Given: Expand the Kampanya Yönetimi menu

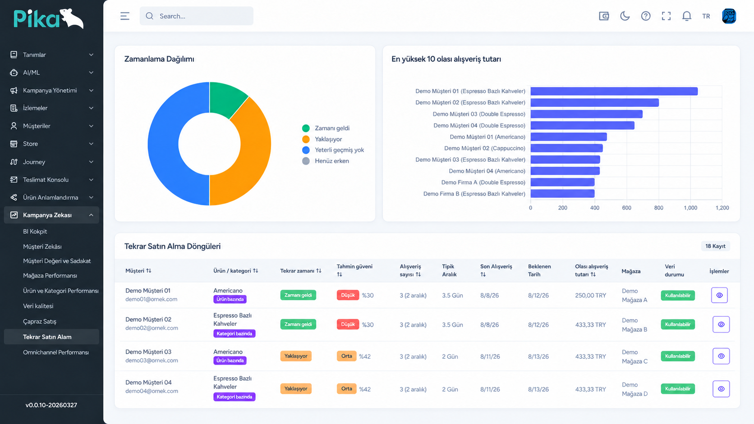Looking at the screenshot, I should tap(52, 90).
